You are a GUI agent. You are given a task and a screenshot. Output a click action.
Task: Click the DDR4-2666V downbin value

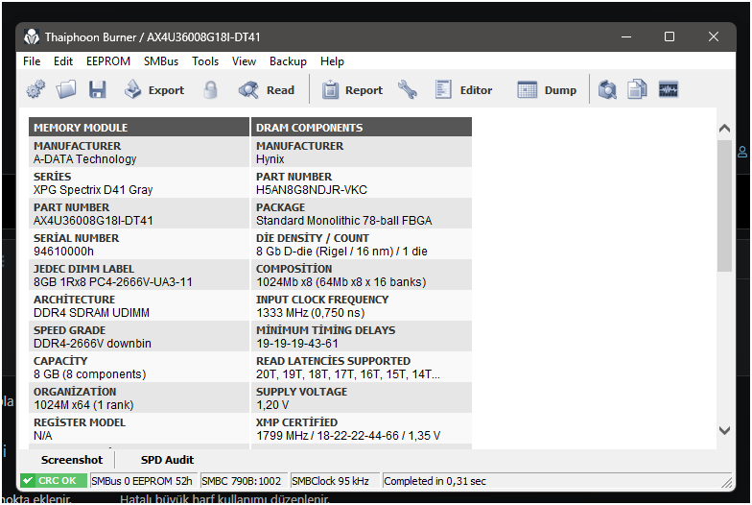point(92,344)
